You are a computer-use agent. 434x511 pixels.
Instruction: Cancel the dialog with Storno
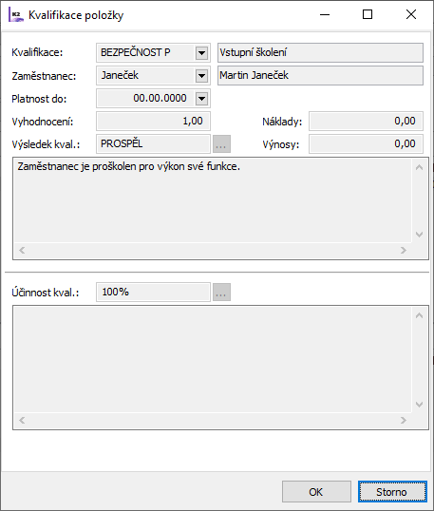(x=392, y=491)
